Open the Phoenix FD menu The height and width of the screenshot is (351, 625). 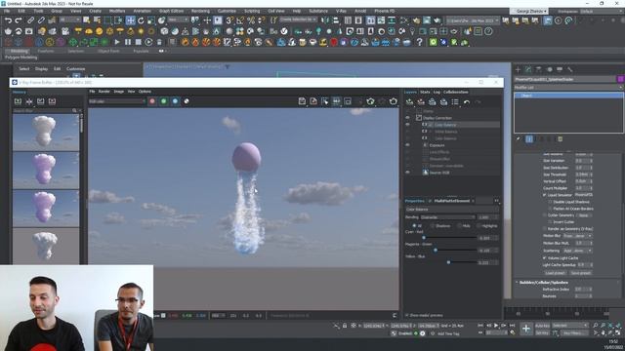tap(384, 11)
